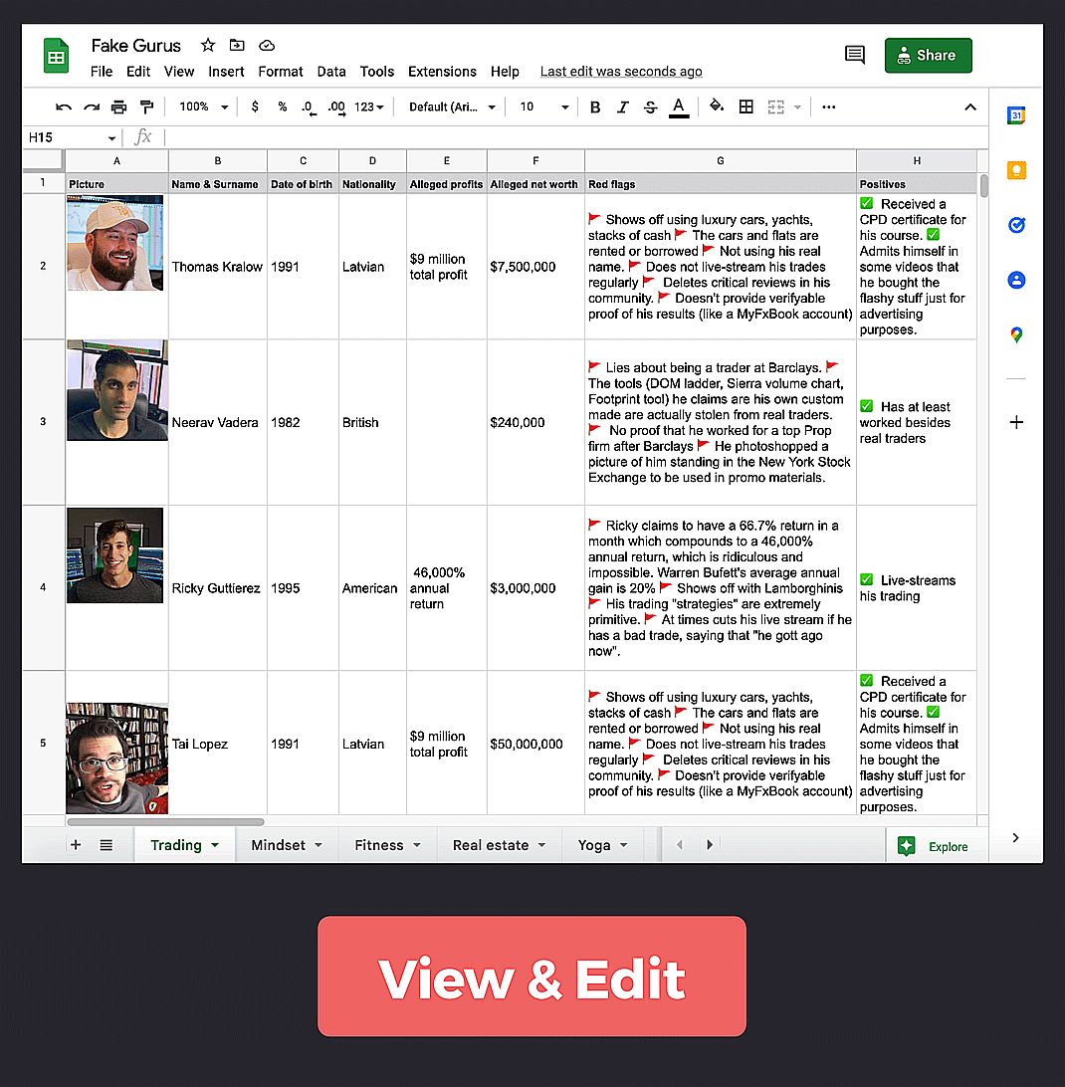Redo the last action
Screen dimensions: 1065x1087
tap(92, 107)
